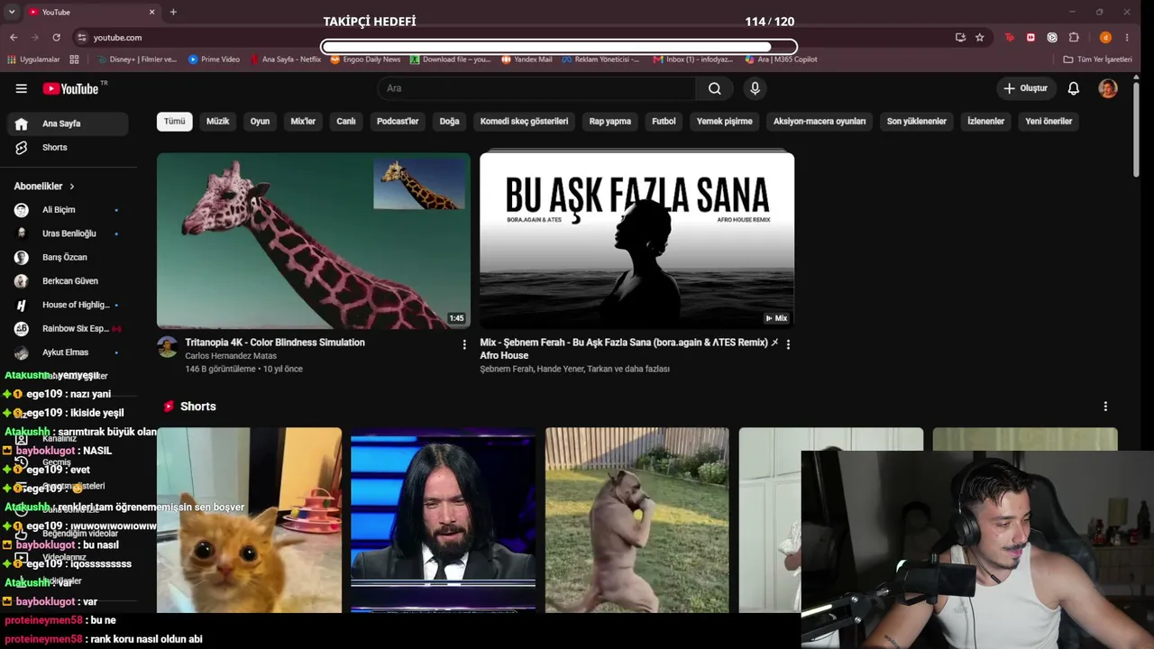Open the browser extensions puzzle icon
This screenshot has height=649, width=1154.
click(1074, 37)
